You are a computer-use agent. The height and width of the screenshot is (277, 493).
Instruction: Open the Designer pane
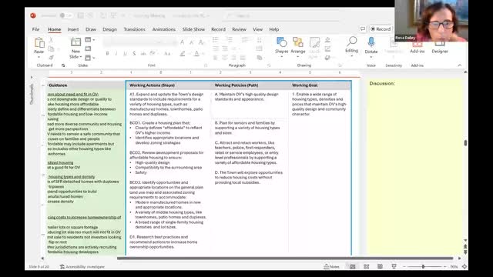click(x=440, y=47)
